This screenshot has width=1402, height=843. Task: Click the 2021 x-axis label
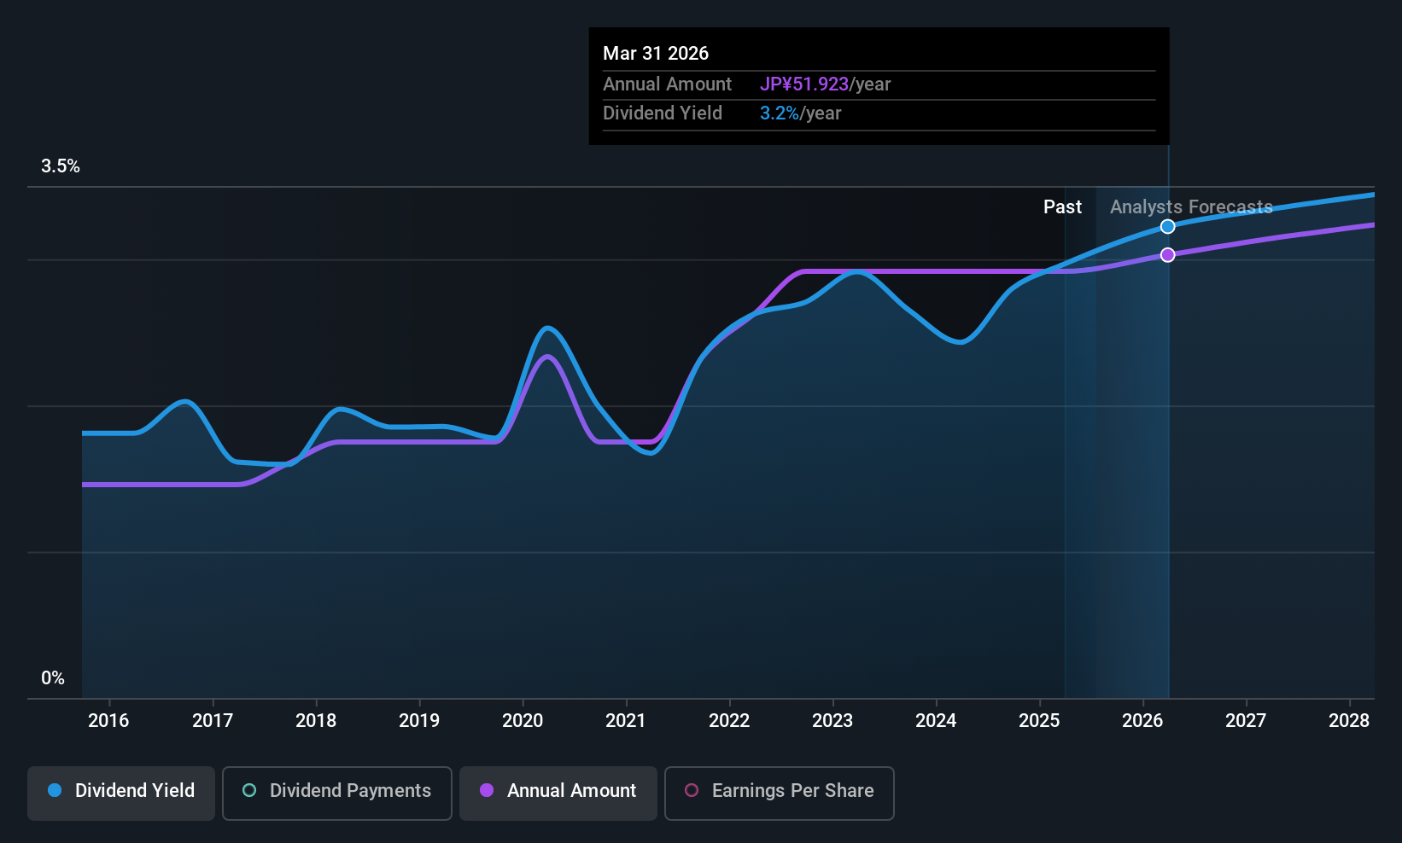point(626,721)
